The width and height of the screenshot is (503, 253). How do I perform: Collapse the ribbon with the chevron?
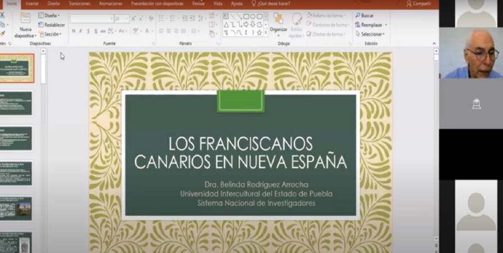point(434,44)
